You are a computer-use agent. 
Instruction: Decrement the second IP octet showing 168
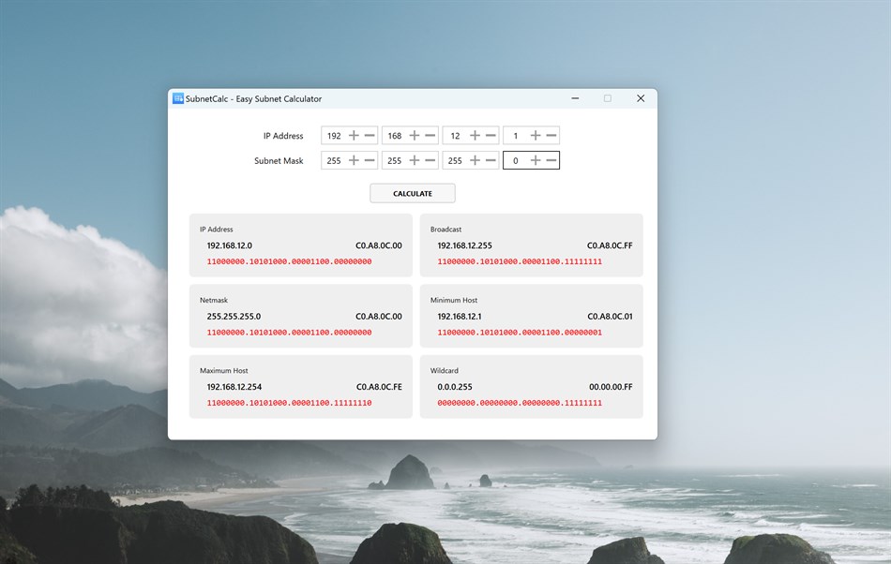[x=430, y=135]
